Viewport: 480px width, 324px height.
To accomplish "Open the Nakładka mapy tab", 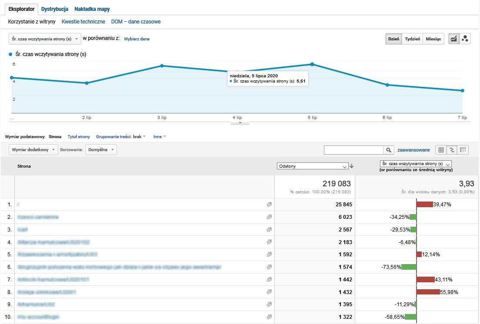I will [91, 9].
